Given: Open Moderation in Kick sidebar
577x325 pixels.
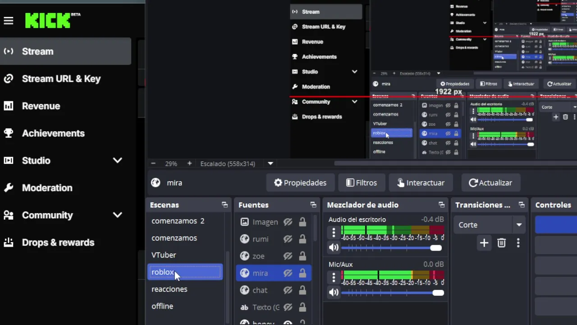Looking at the screenshot, I should [x=47, y=188].
